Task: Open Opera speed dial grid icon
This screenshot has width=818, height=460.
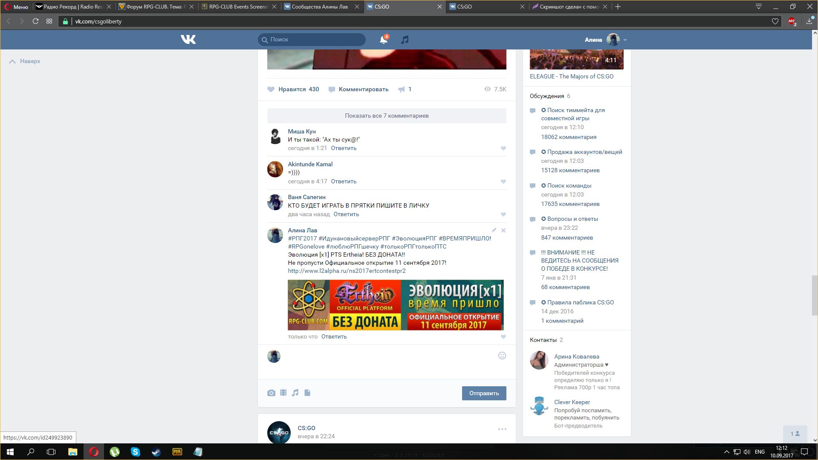Action: (x=49, y=21)
